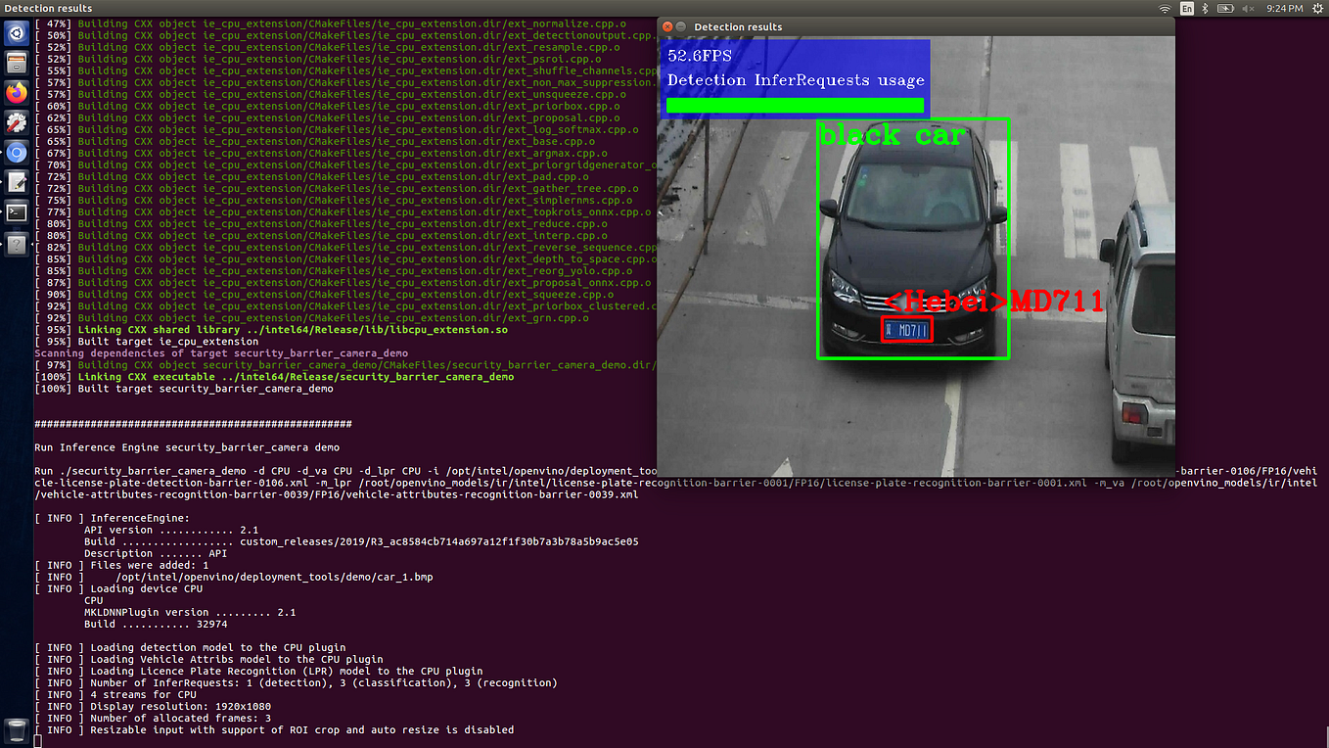Unmute sound using the muted speaker icon

pos(1247,8)
